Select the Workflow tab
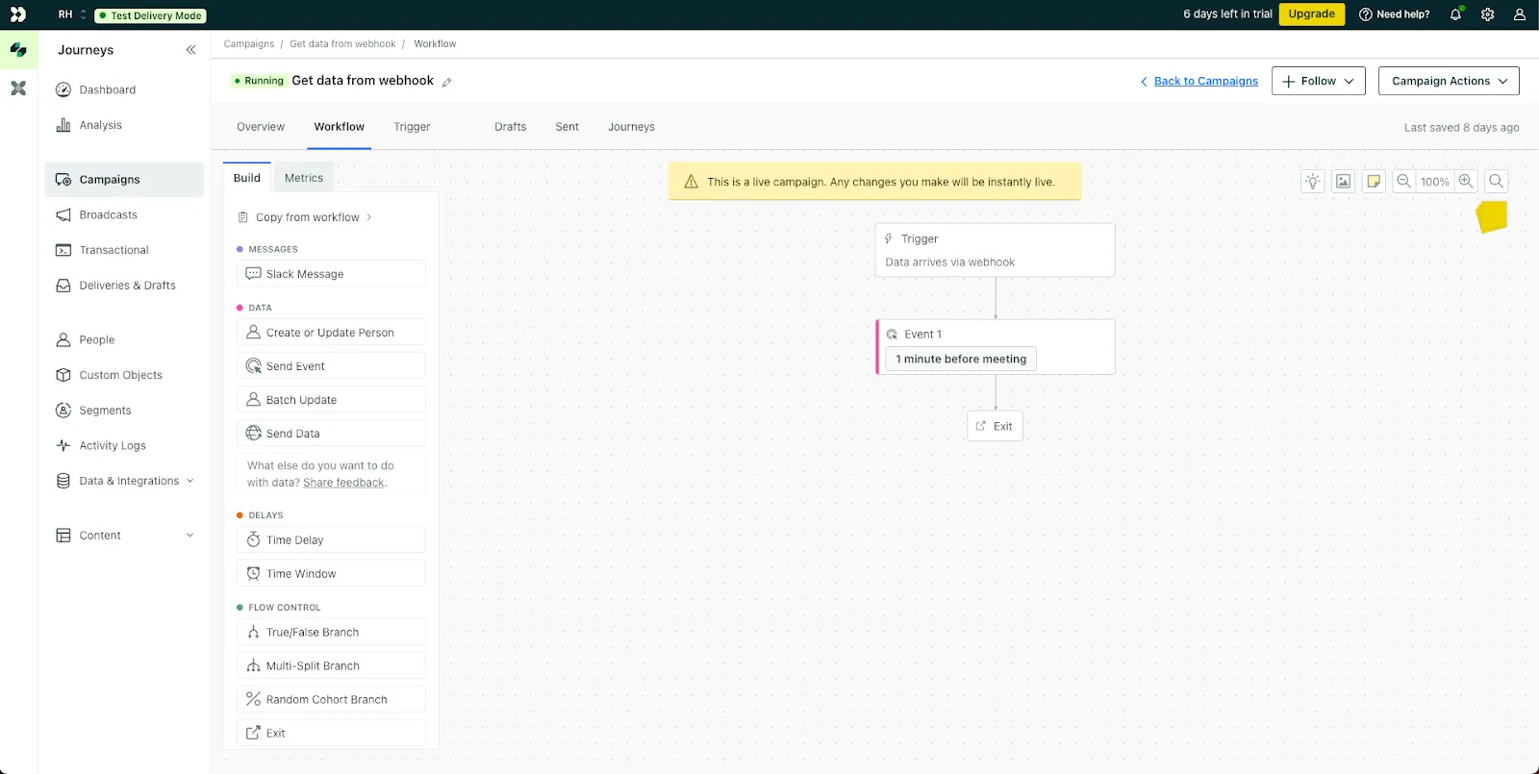This screenshot has width=1539, height=774. [x=339, y=127]
